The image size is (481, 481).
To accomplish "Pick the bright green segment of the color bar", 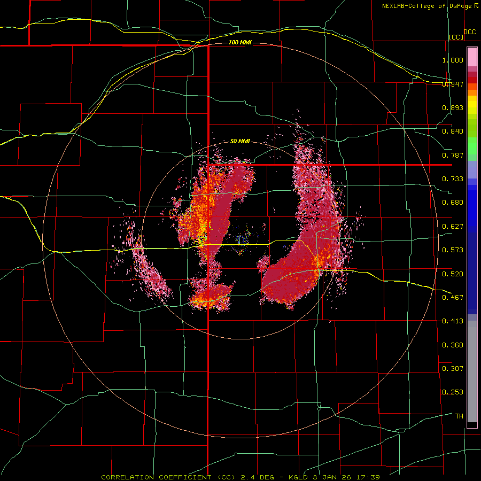I will click(x=472, y=146).
